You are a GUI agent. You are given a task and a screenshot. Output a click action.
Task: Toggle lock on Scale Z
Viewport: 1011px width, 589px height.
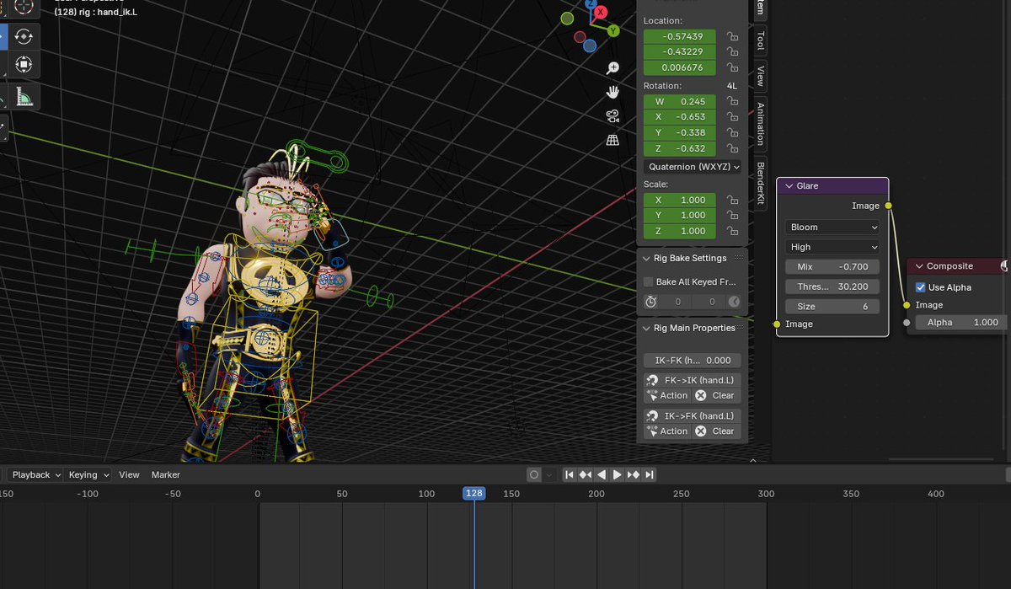click(733, 231)
